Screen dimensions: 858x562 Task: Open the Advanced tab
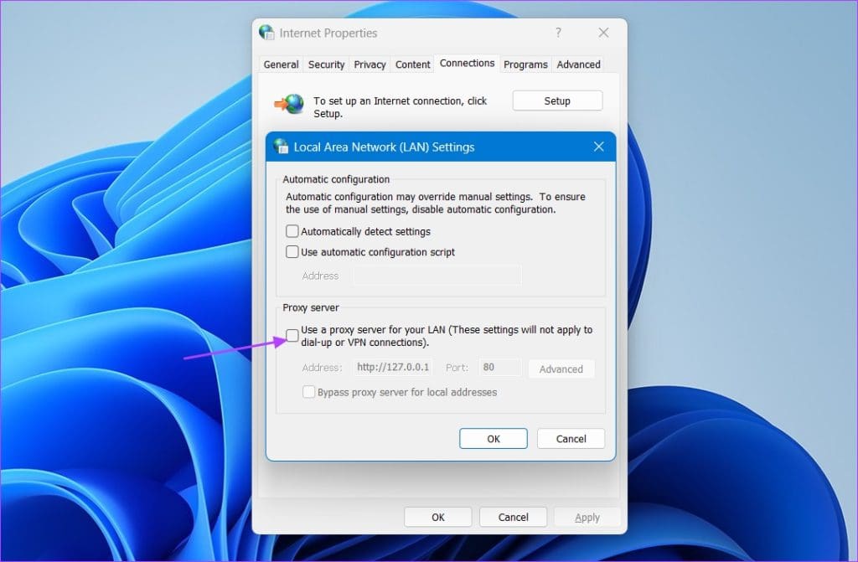pyautogui.click(x=578, y=64)
